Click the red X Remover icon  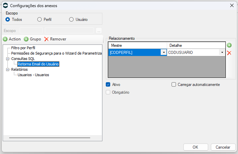tap(46, 39)
